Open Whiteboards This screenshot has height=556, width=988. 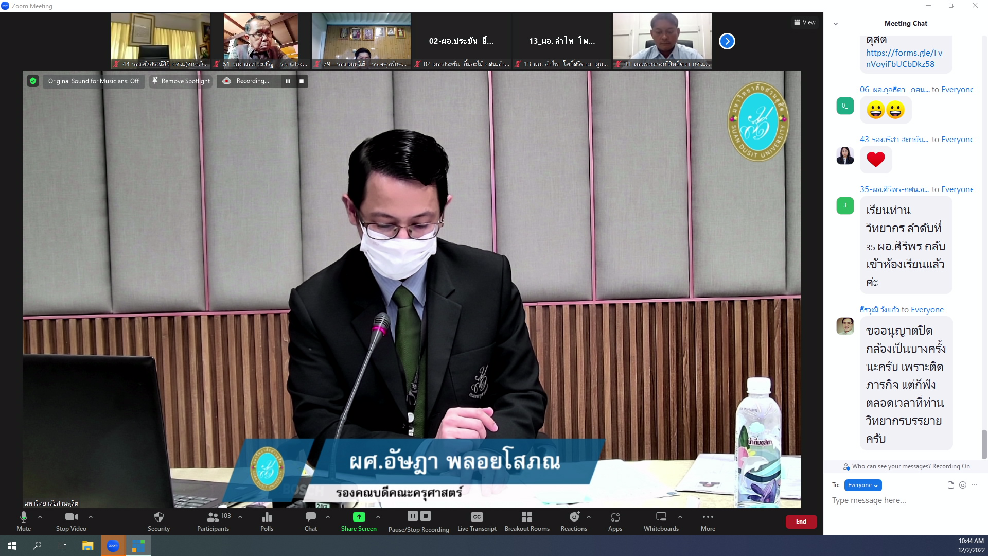(x=661, y=521)
